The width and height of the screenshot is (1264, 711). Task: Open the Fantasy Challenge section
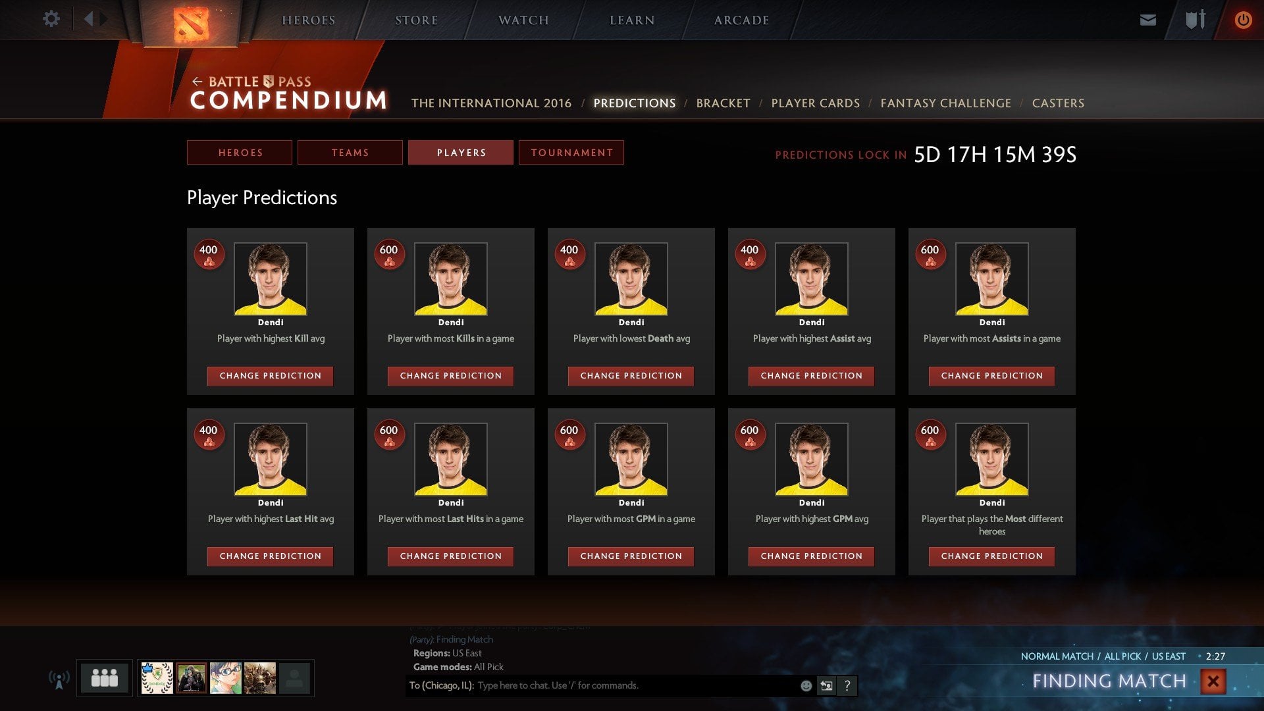coord(945,103)
